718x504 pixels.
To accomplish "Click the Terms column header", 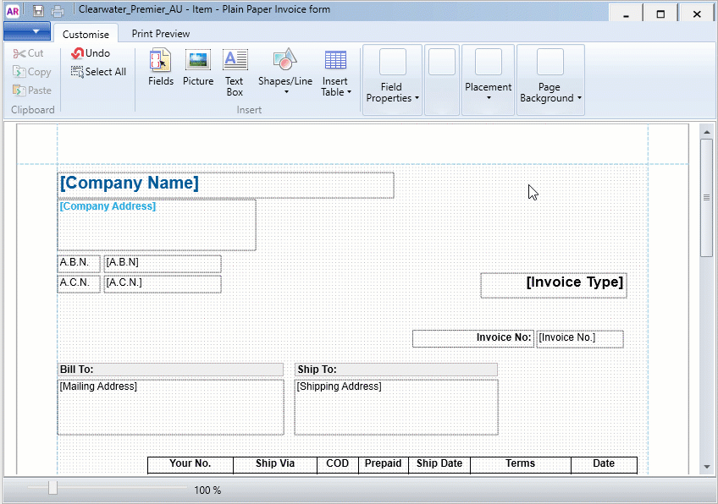I will 521,464.
